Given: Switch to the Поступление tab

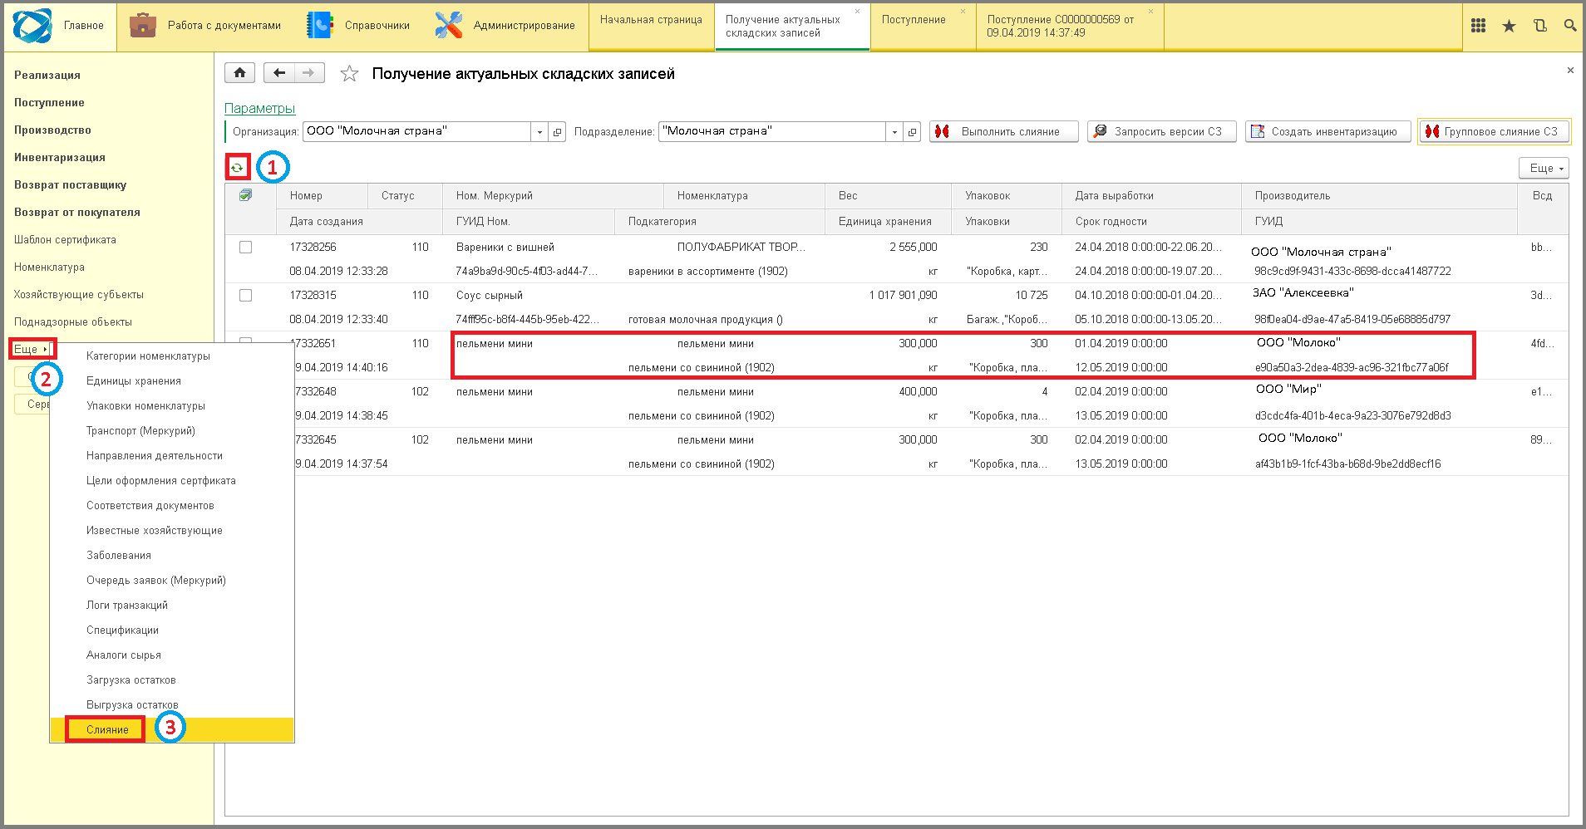Looking at the screenshot, I should [914, 20].
